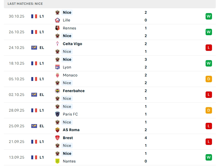Click the France flag on 30.10.25 row
219x166 pixels.
(34, 16)
